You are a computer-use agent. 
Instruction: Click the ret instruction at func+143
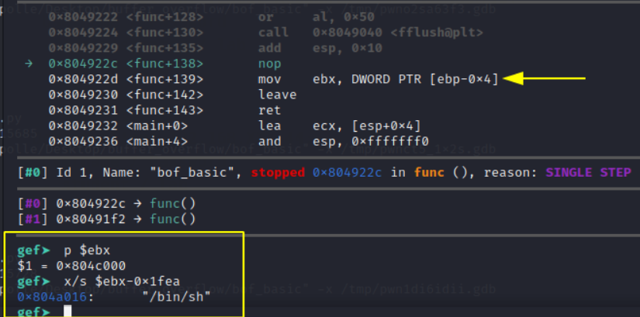(x=269, y=110)
